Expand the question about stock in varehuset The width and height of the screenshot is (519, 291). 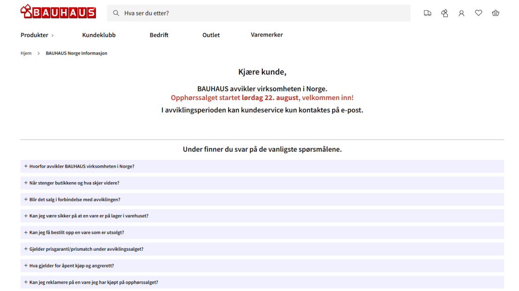(262, 216)
